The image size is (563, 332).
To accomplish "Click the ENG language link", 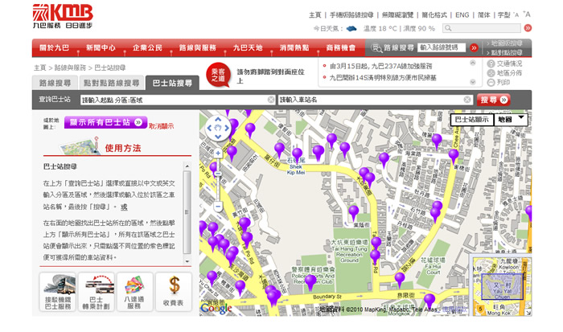I will [x=462, y=14].
